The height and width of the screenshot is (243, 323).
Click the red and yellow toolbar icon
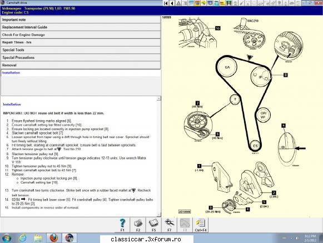(222, 3)
